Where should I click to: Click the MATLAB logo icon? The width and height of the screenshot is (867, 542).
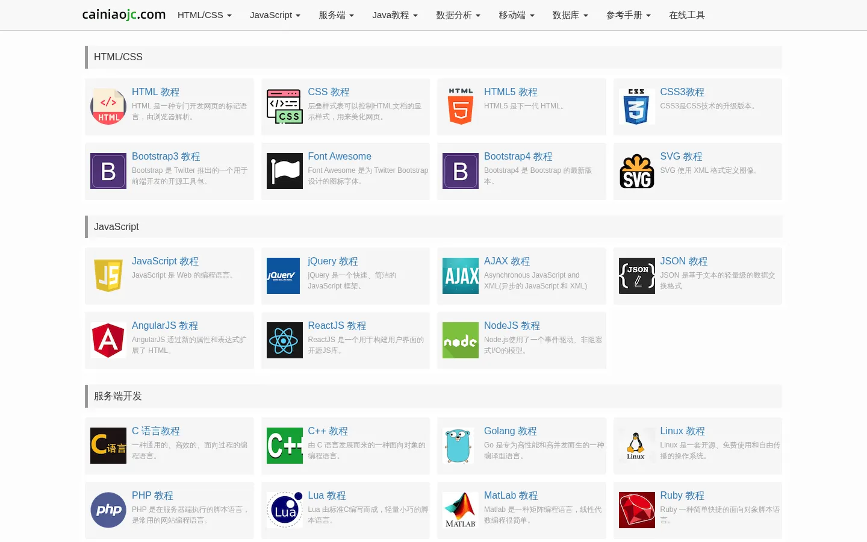click(x=461, y=510)
